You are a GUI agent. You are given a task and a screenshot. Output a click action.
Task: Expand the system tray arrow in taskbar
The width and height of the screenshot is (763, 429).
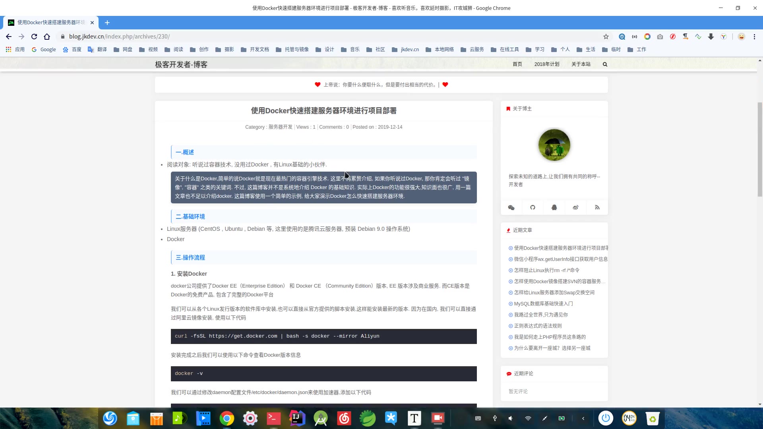click(x=583, y=418)
